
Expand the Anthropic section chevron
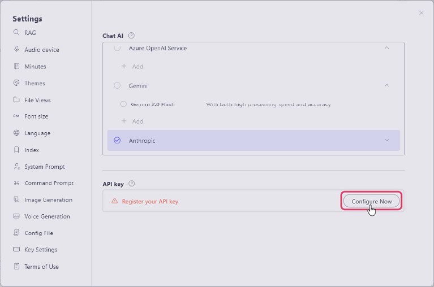point(386,141)
